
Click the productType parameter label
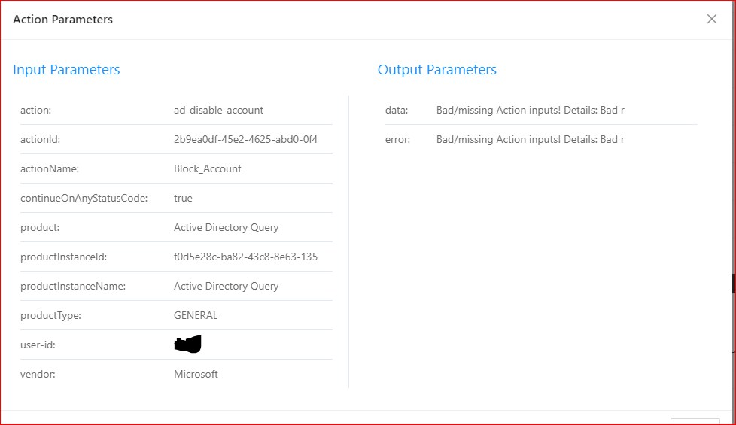(x=50, y=315)
